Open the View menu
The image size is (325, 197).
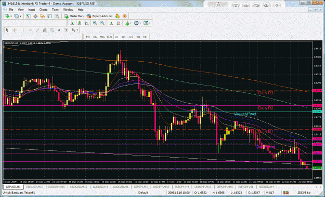point(21,10)
